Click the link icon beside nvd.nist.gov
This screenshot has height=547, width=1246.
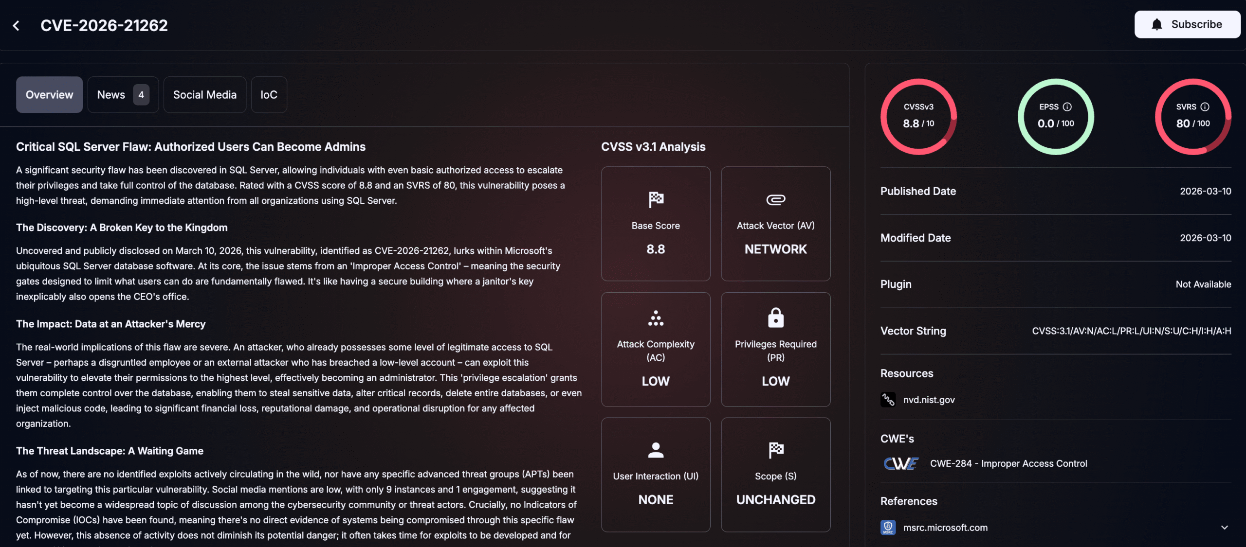tap(888, 400)
